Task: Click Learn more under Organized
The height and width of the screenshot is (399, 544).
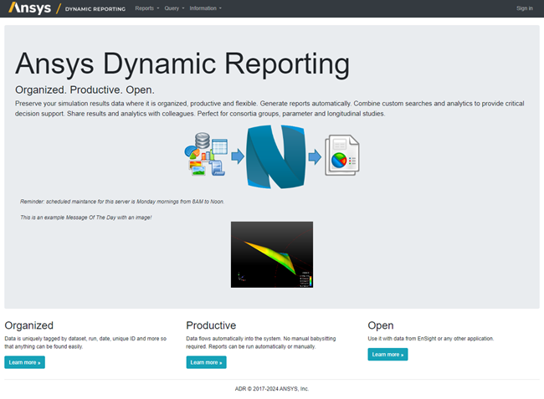Action: tap(24, 362)
